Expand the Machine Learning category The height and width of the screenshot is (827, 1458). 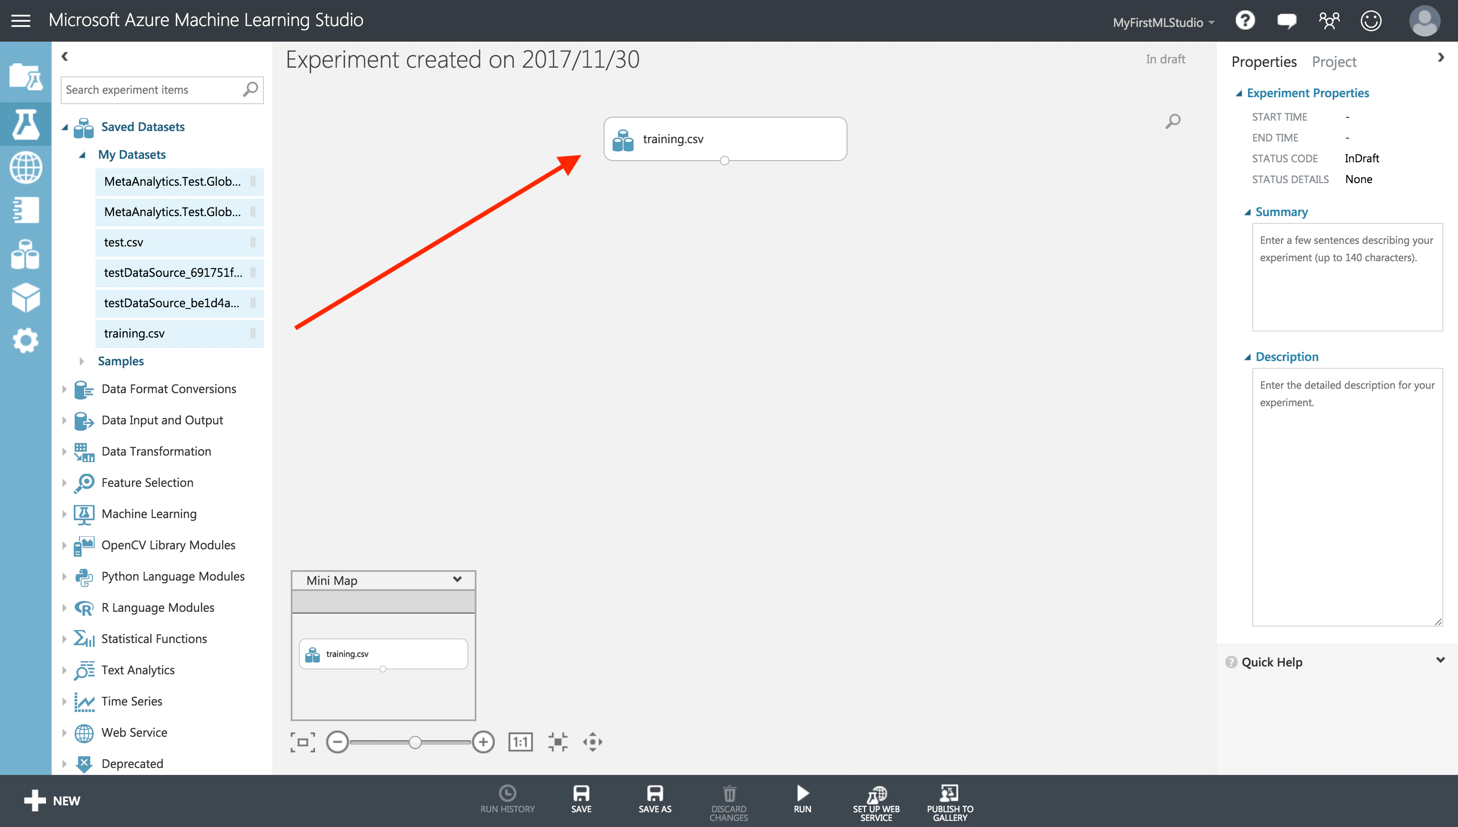click(x=64, y=514)
